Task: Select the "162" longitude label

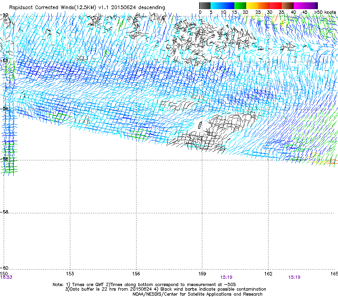Action: [x=268, y=274]
